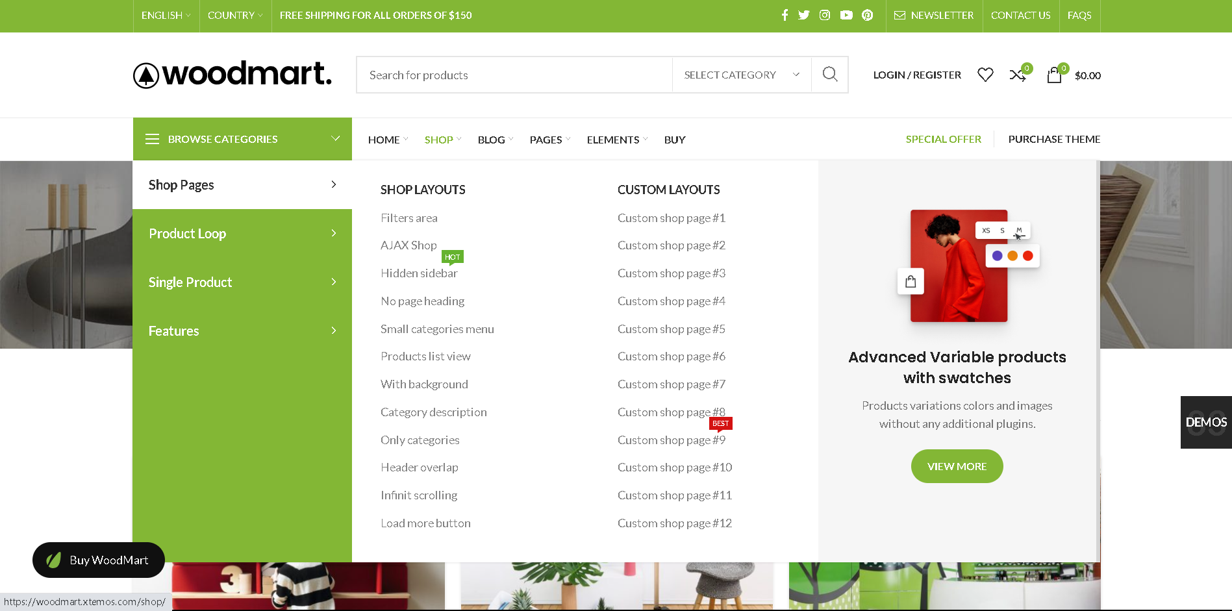This screenshot has height=611, width=1232.
Task: Open the shopping cart bag icon
Action: pyautogui.click(x=1054, y=75)
